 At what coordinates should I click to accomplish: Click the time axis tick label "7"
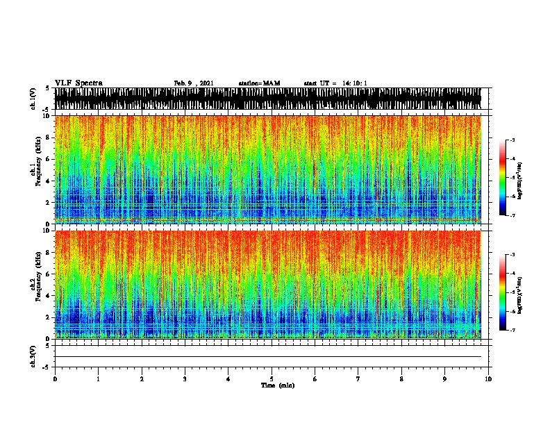click(x=358, y=379)
